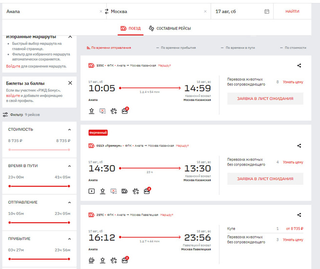Viewport: 320px width, 269px height.
Task: Share train 155С via share icon
Action: (x=299, y=65)
